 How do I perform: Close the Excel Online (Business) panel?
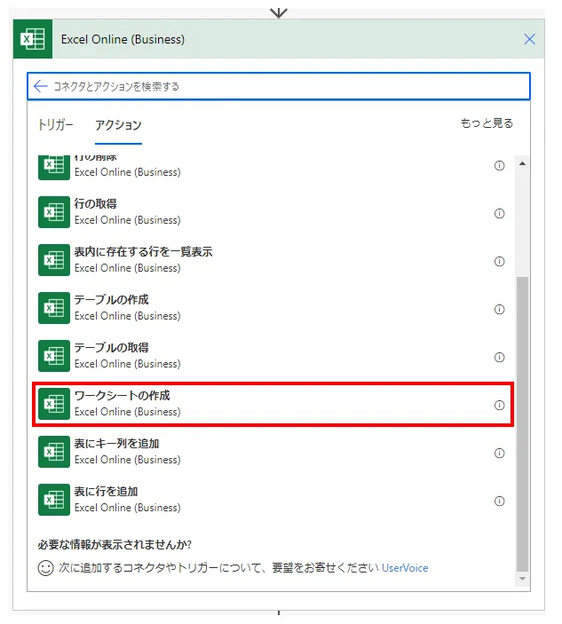[529, 39]
